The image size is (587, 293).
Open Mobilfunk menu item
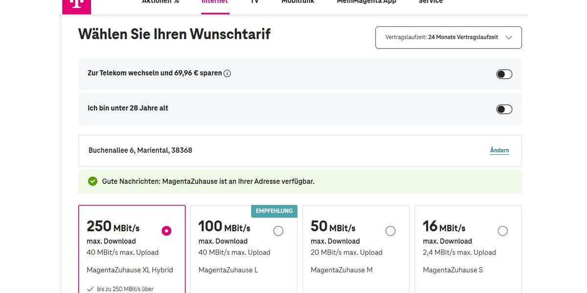[x=298, y=2]
